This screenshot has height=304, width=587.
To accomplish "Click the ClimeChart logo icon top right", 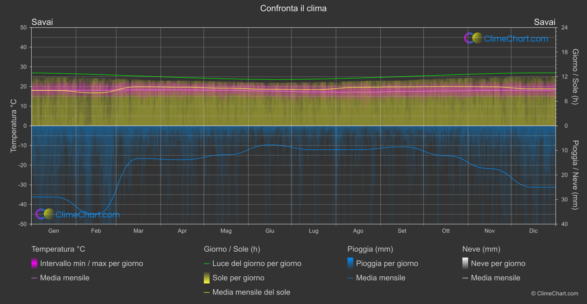I will click(x=474, y=38).
